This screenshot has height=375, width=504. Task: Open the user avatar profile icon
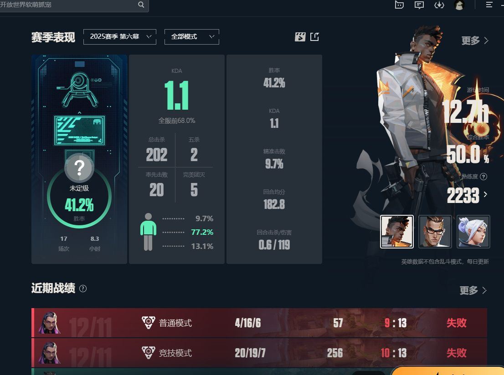[x=459, y=5]
